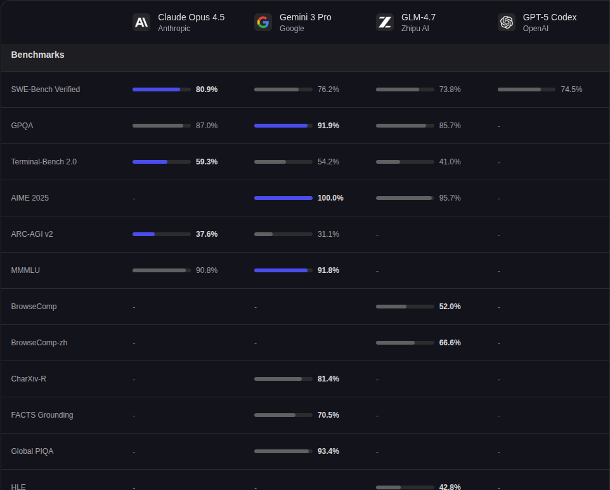The image size is (610, 490).
Task: Click the OpenAI logo icon
Action: (507, 22)
